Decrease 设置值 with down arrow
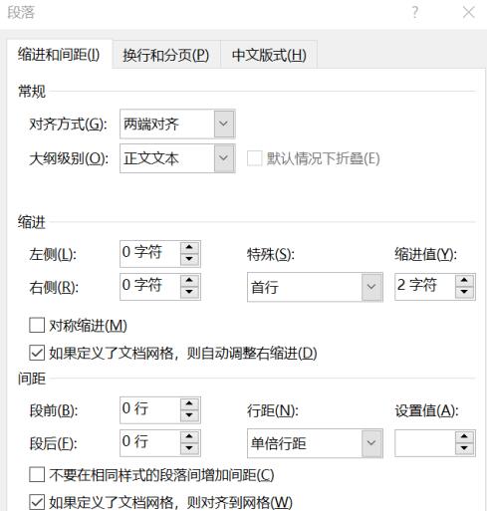This screenshot has width=487, height=511. [464, 449]
